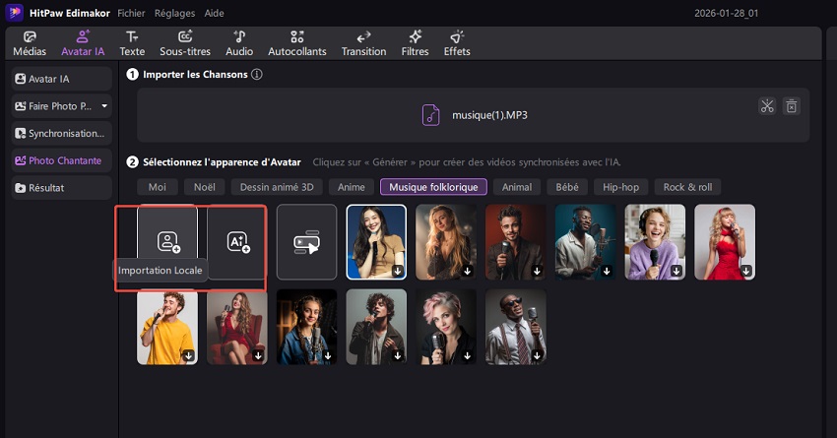Open the Filtres toolbar tab
This screenshot has height=438, width=837.
[x=415, y=43]
